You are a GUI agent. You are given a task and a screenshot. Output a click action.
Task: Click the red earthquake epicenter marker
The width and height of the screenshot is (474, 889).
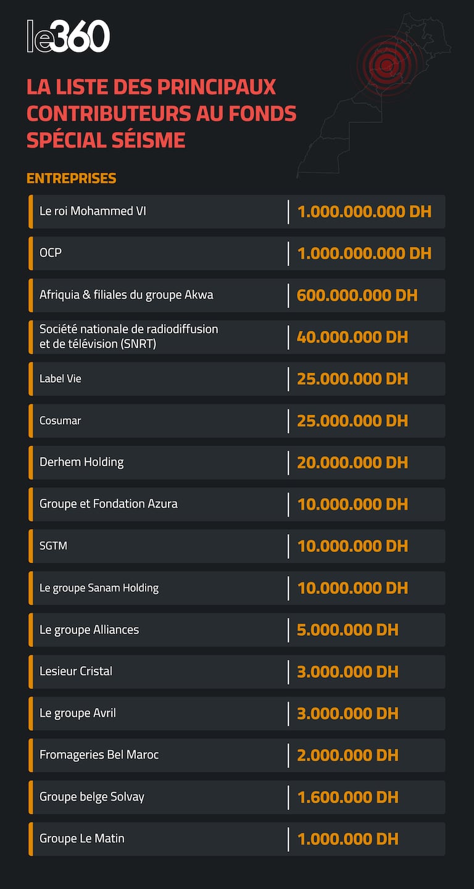[x=386, y=64]
